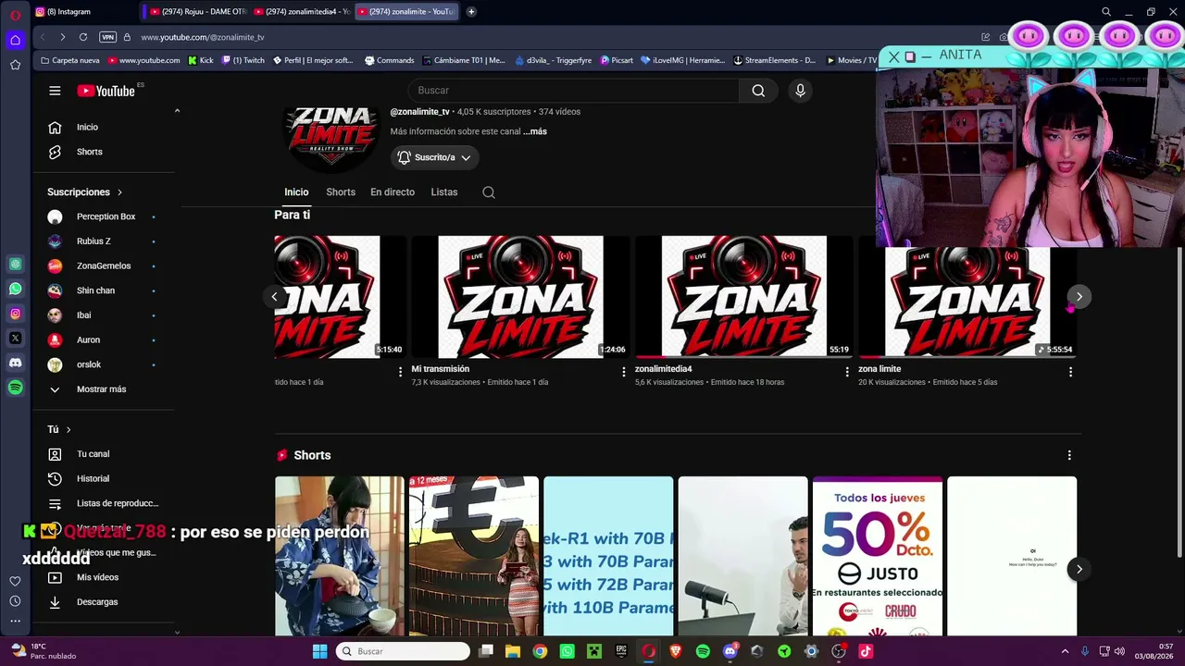
Task: Open the Kick bookmark
Action: click(200, 60)
